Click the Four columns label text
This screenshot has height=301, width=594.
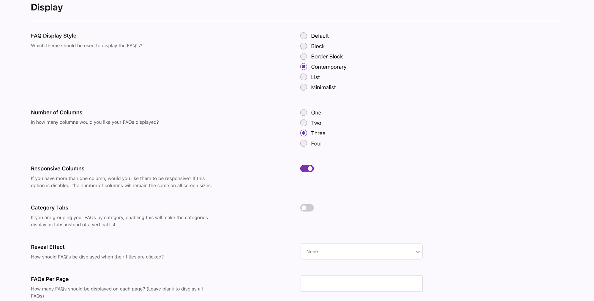click(316, 144)
